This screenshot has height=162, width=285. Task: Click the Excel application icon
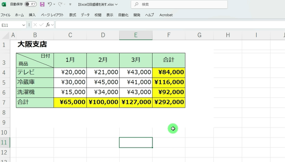(4, 4)
